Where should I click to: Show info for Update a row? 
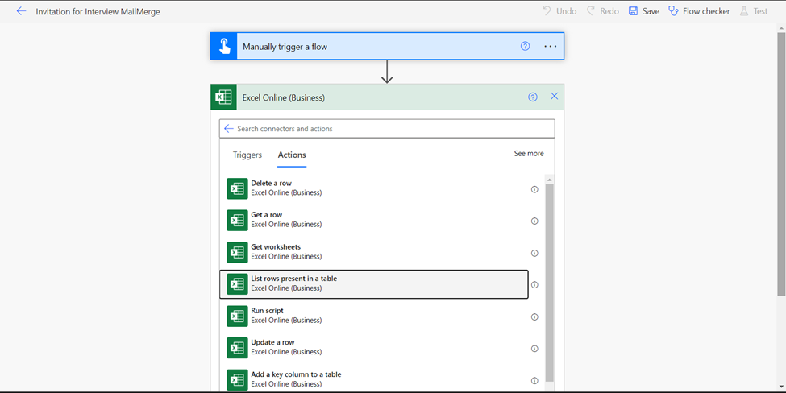pyautogui.click(x=534, y=349)
